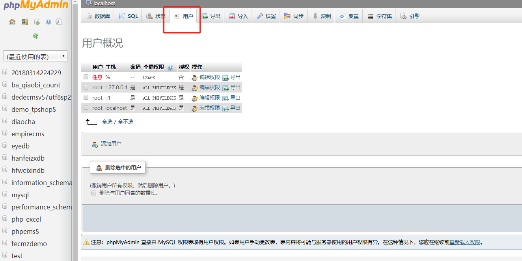Go to the home page icon
This screenshot has width=522, height=261.
(12, 22)
